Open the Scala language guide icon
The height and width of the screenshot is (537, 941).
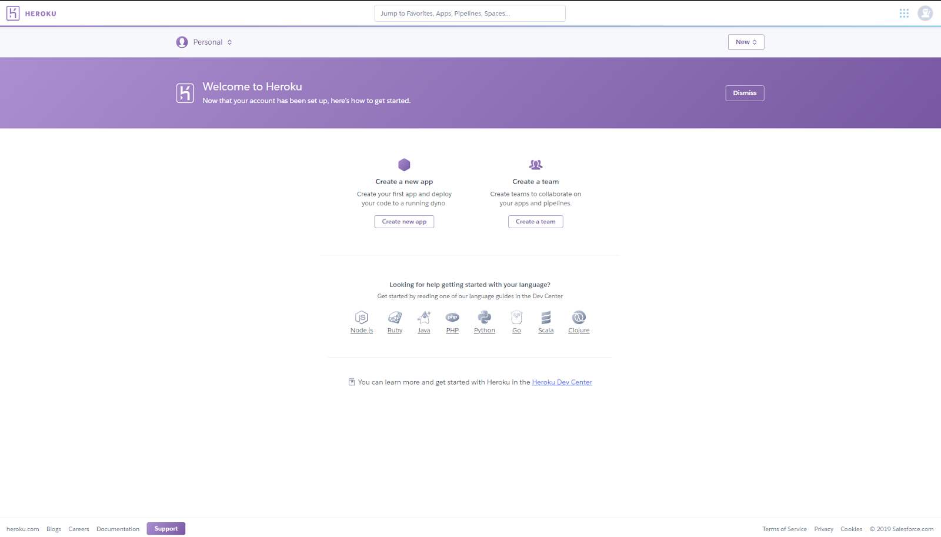(x=546, y=318)
